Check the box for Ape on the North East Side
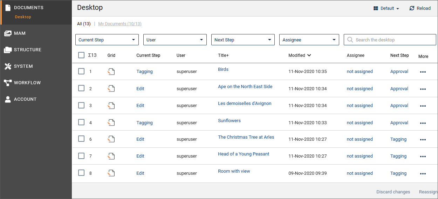438x199 pixels. [81, 88]
